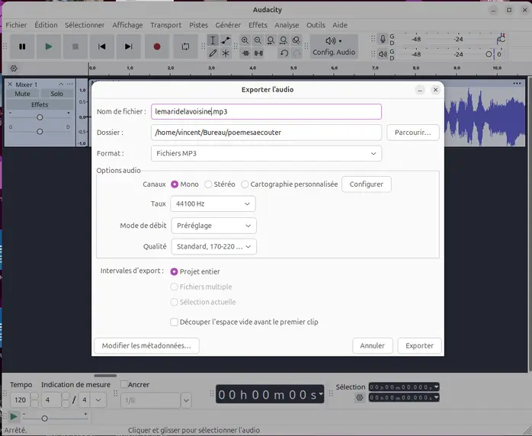Open the Analyse menu

point(287,25)
